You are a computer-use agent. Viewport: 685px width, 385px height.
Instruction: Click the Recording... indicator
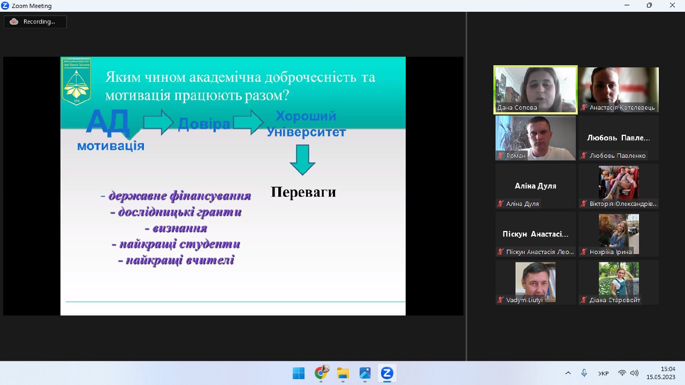(x=35, y=22)
